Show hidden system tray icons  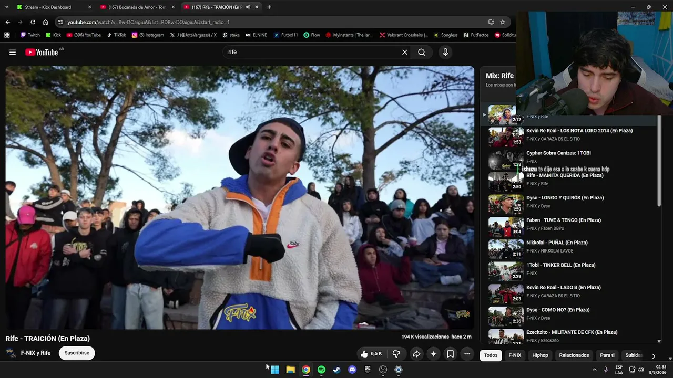pos(595,370)
